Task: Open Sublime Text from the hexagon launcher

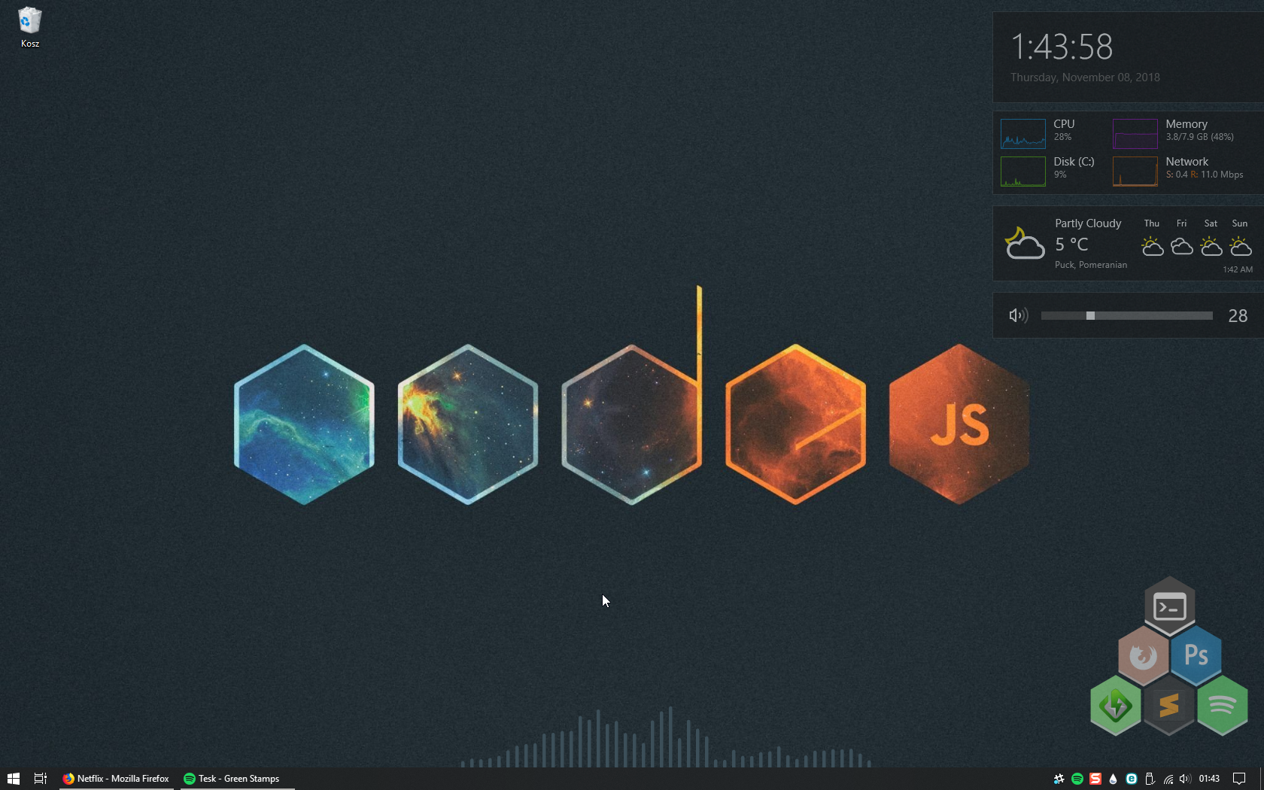Action: point(1168,706)
